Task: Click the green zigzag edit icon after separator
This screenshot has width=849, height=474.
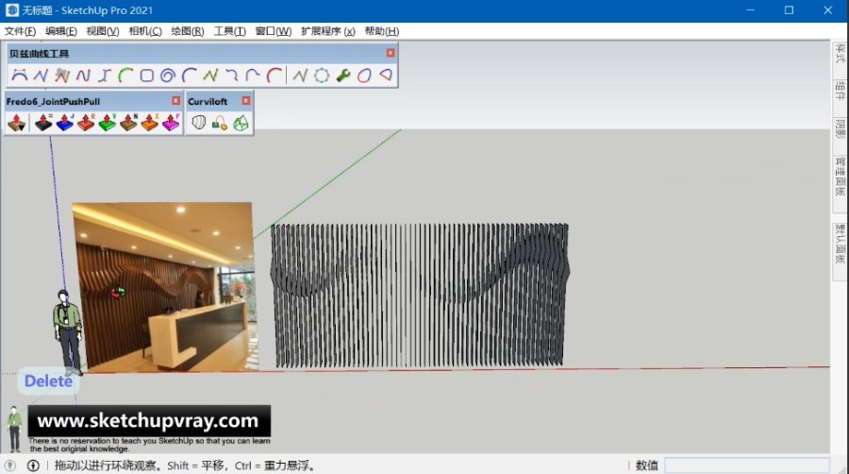Action: tap(300, 76)
